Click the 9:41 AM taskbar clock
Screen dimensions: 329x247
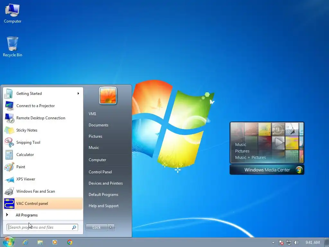pyautogui.click(x=312, y=242)
